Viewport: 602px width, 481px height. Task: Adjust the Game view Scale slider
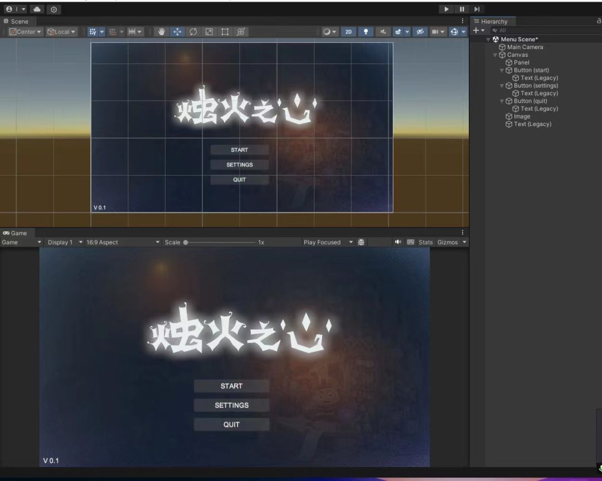tap(220, 242)
